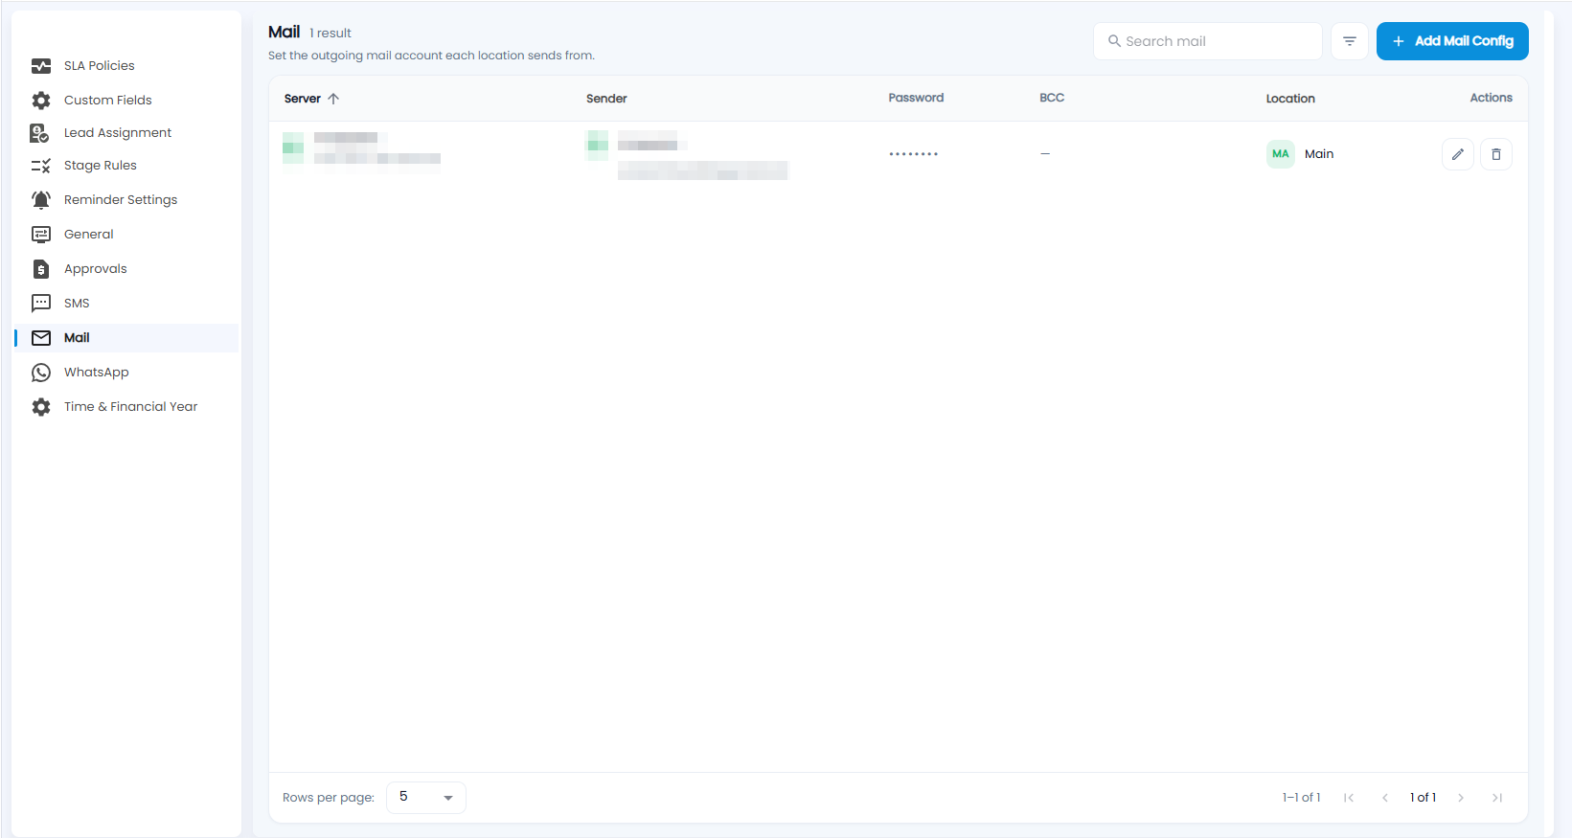Sort by Server column arrow
The image size is (1572, 838).
pos(333,99)
